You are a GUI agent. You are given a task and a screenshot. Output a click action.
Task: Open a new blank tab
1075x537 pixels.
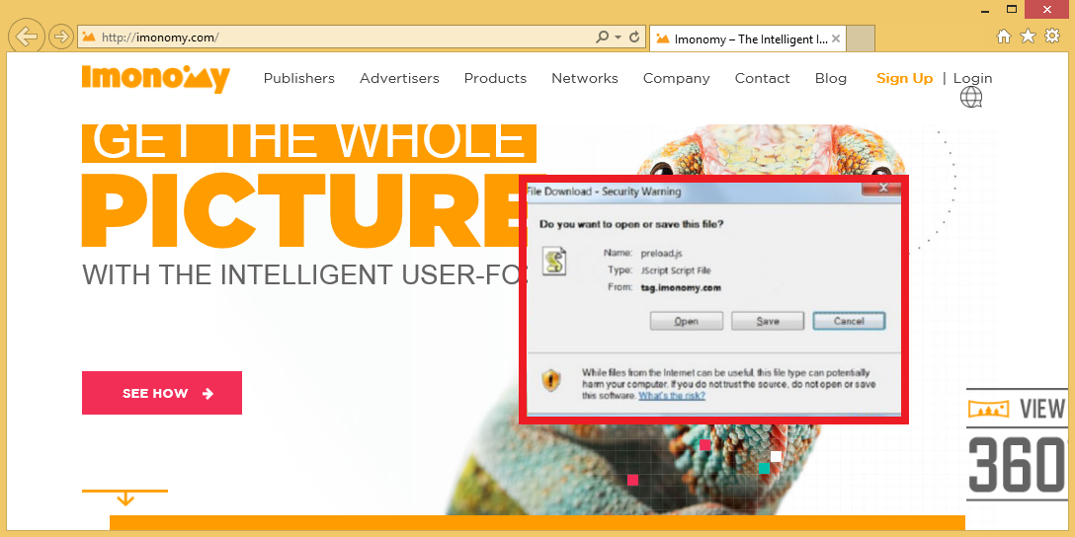(x=861, y=39)
